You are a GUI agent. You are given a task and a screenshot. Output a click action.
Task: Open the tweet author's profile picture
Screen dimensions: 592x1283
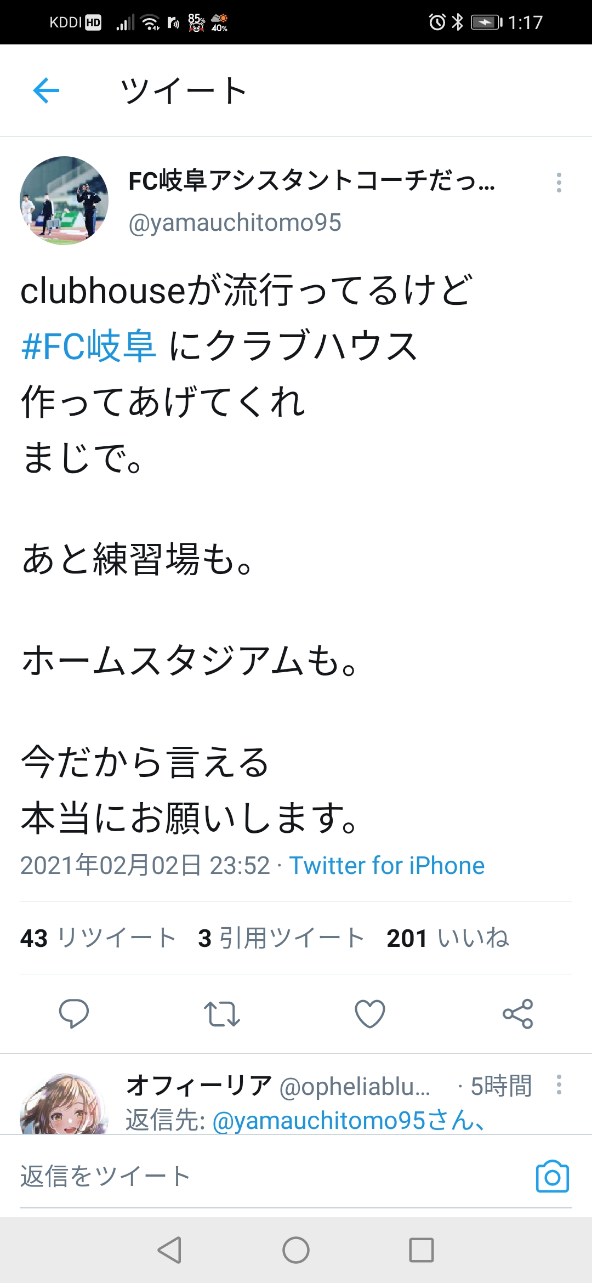pos(64,201)
